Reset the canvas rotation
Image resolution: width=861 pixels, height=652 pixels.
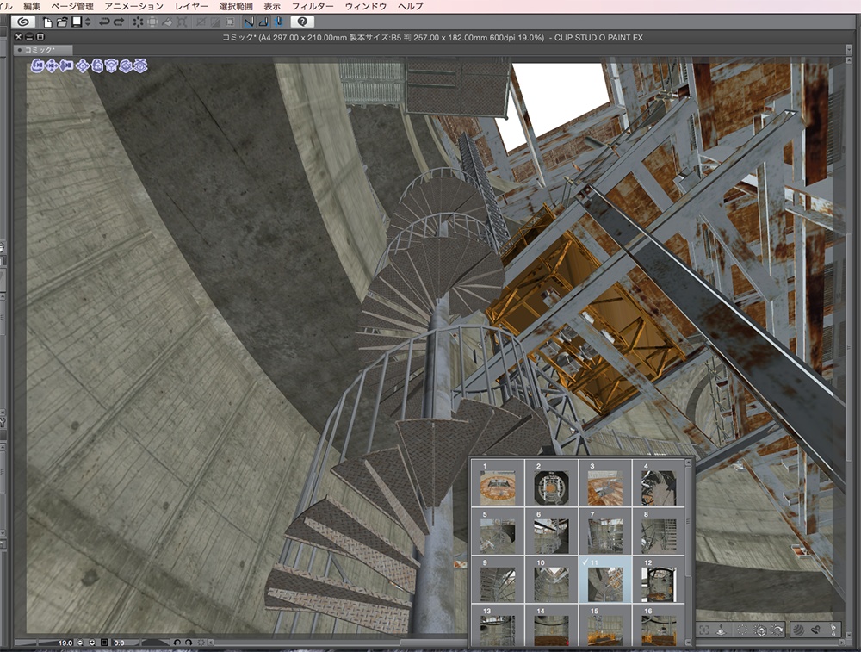pos(201,643)
